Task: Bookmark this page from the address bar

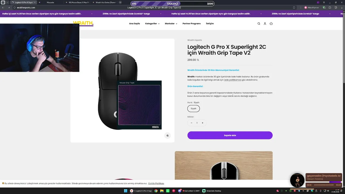Action: (x=294, y=8)
